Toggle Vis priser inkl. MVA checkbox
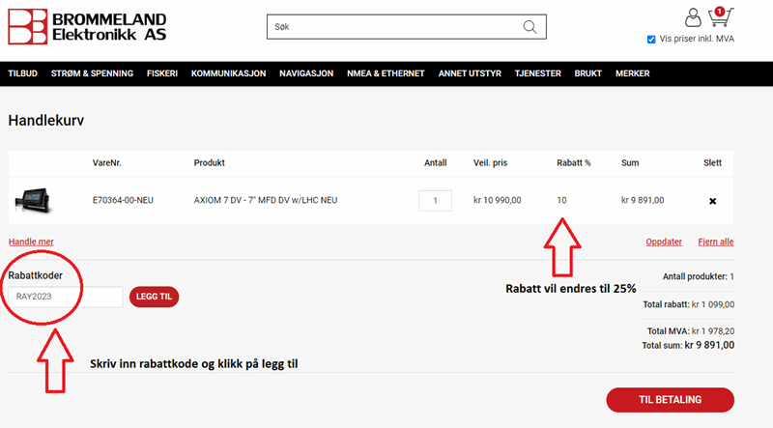Viewport: 773px width, 428px height. [651, 40]
